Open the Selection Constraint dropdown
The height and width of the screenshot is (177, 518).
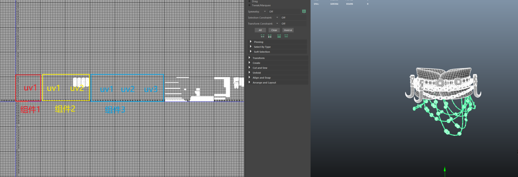pos(277,18)
